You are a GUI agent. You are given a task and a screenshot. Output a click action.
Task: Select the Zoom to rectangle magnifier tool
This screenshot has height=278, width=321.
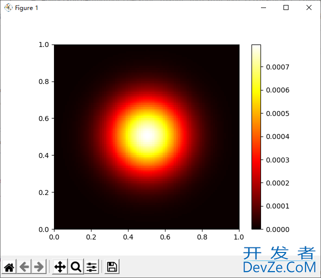click(76, 267)
